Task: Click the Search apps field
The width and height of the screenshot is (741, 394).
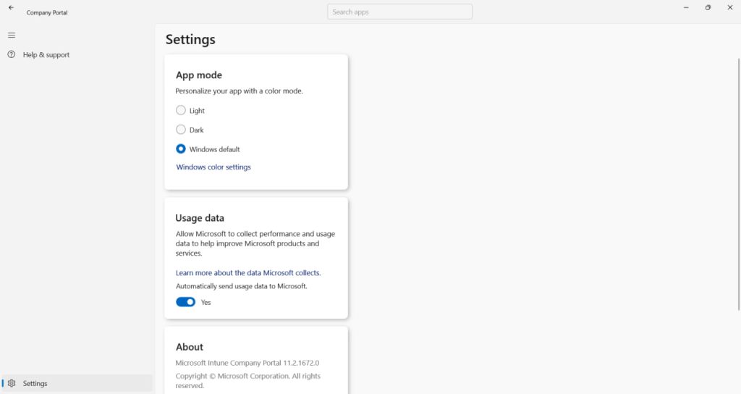Action: tap(399, 12)
